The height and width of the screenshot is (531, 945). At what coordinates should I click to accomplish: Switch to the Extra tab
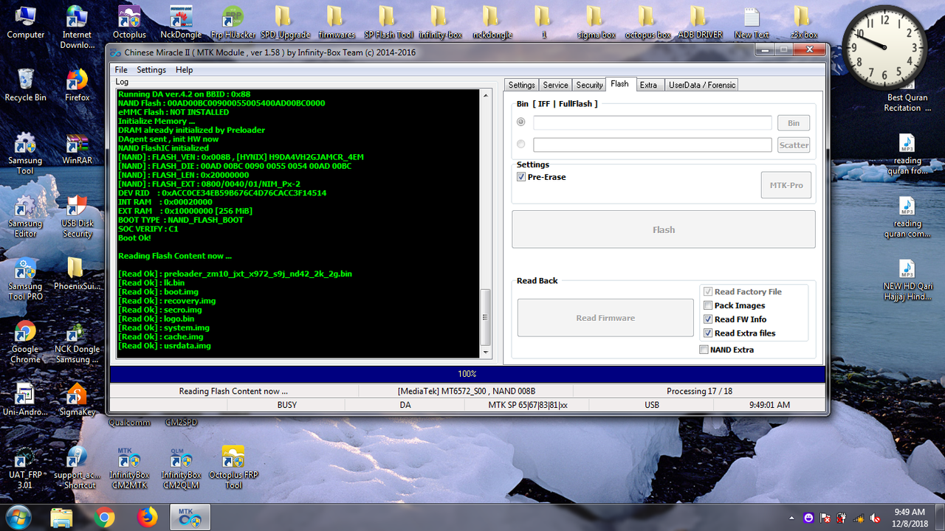[648, 85]
